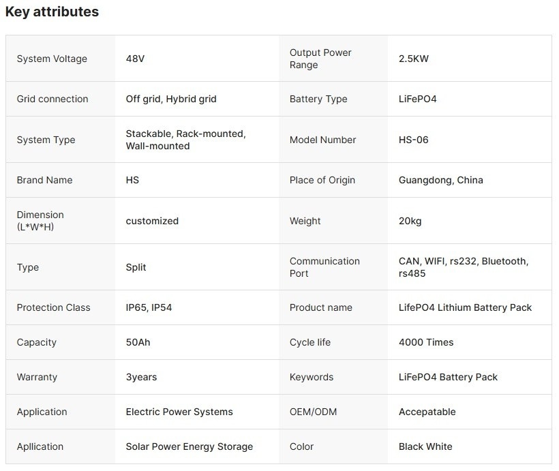This screenshot has height=471, width=559.
Task: Click the Stackable, Rack-mounted, Wall-mounted value
Action: click(185, 140)
